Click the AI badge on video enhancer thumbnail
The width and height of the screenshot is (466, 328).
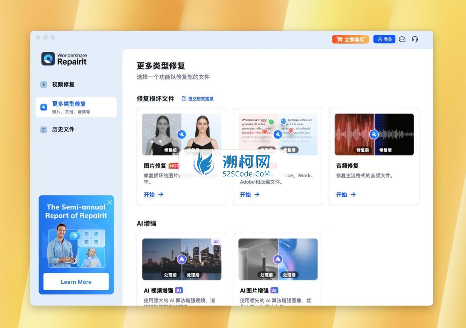182,259
